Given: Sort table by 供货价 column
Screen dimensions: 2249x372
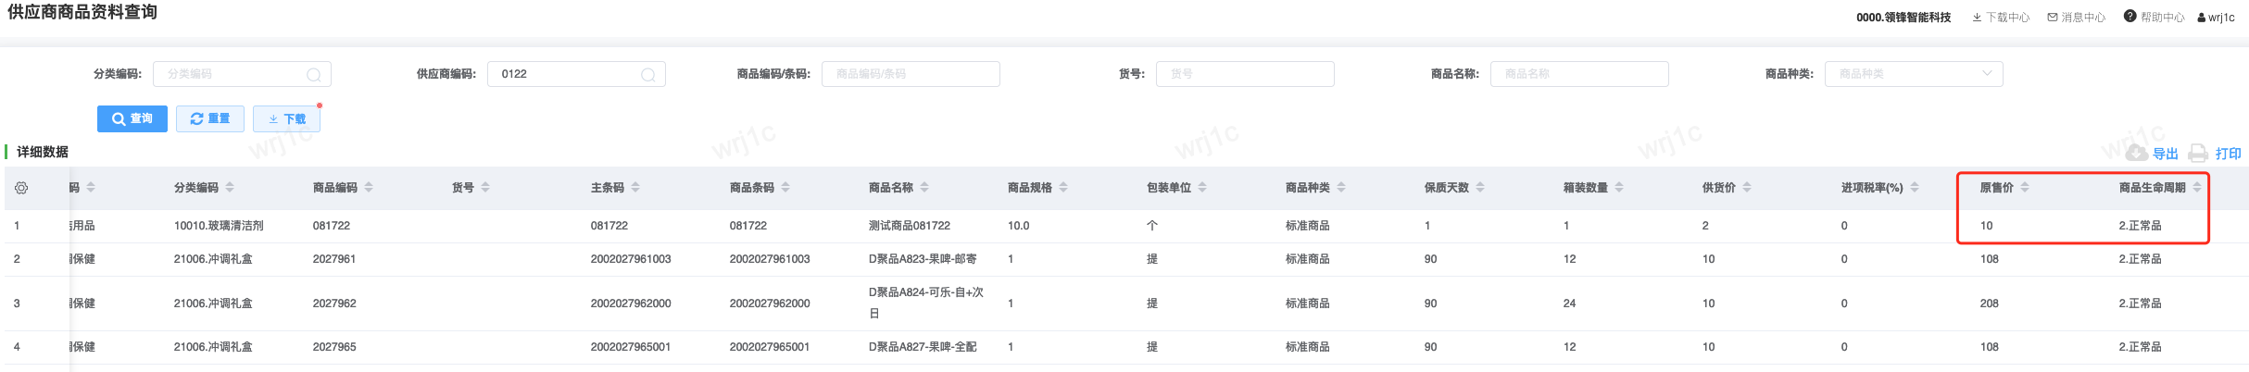Looking at the screenshot, I should (1747, 188).
